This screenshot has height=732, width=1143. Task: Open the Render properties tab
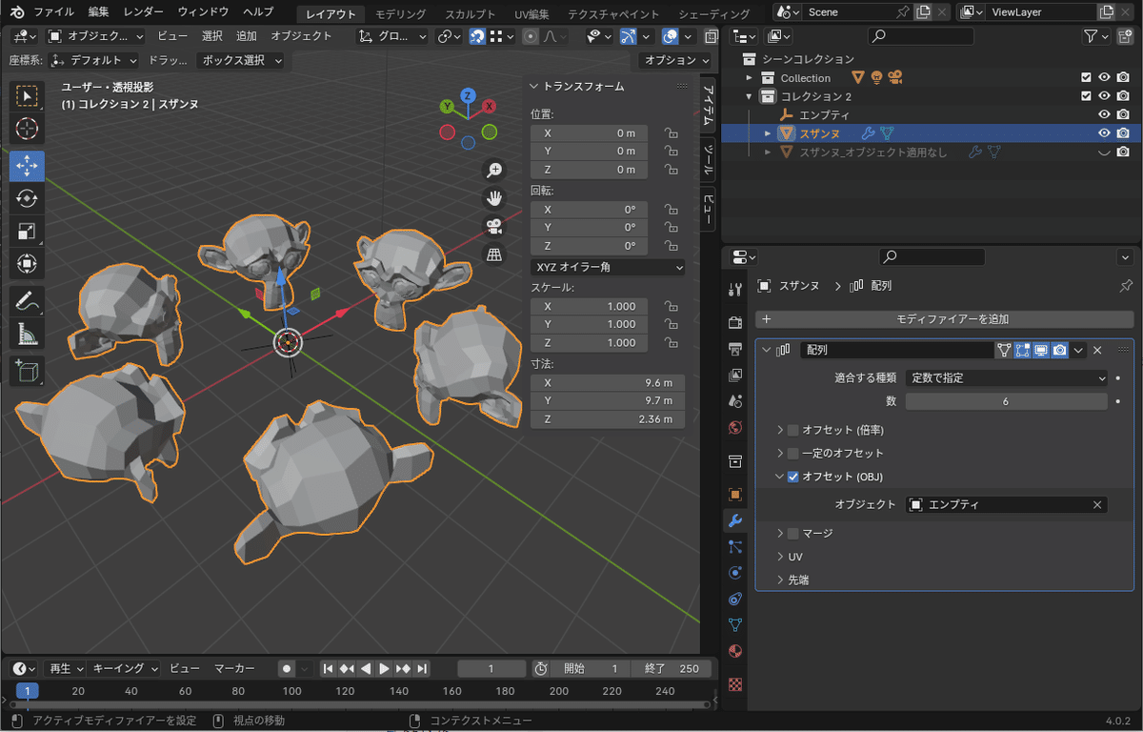[x=734, y=322]
